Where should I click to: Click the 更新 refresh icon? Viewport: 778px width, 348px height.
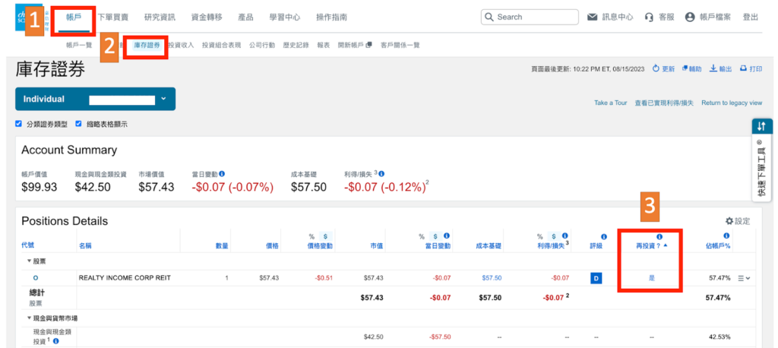[x=656, y=68]
